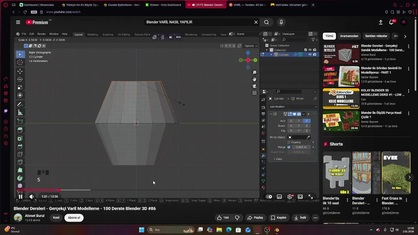
Task: Toggle subtitles on the video player
Action: [x=279, y=197]
